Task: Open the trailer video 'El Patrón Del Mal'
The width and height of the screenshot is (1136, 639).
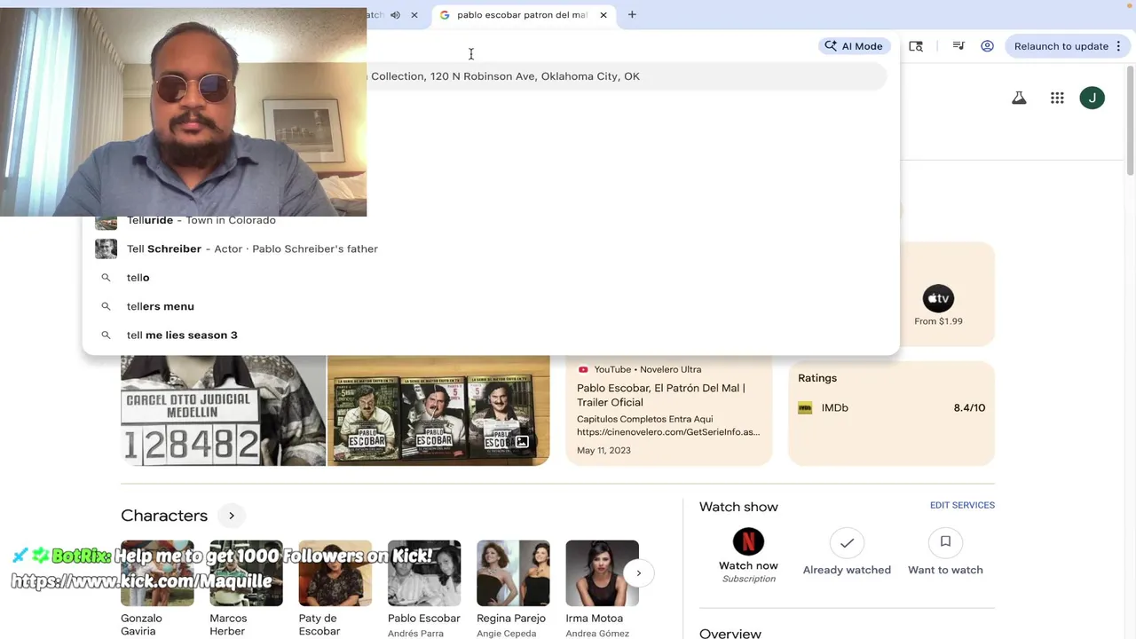Action: tap(660, 395)
